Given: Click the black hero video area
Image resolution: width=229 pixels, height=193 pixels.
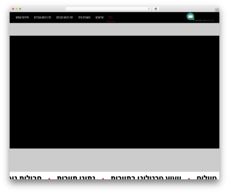Looking at the screenshot, I should 114,92.
